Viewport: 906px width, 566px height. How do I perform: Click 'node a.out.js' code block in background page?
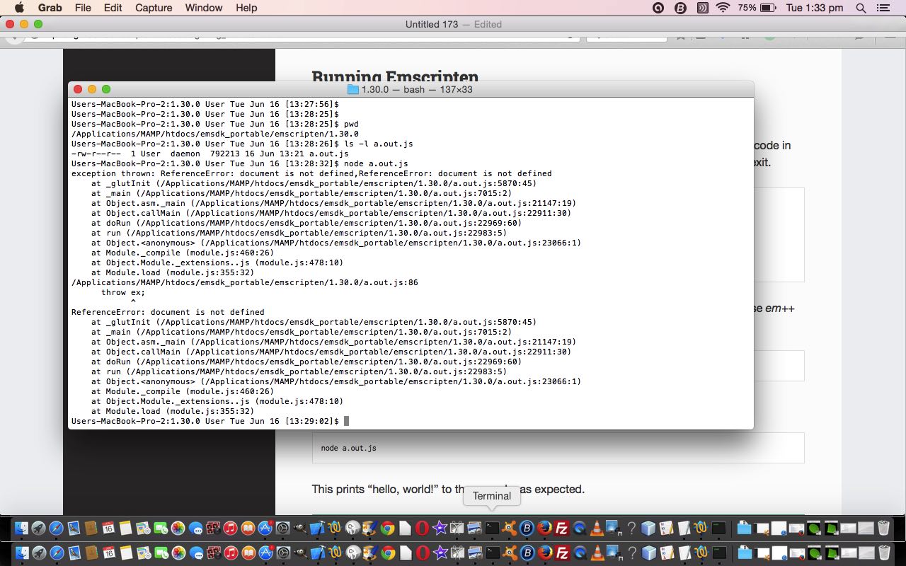click(x=558, y=448)
